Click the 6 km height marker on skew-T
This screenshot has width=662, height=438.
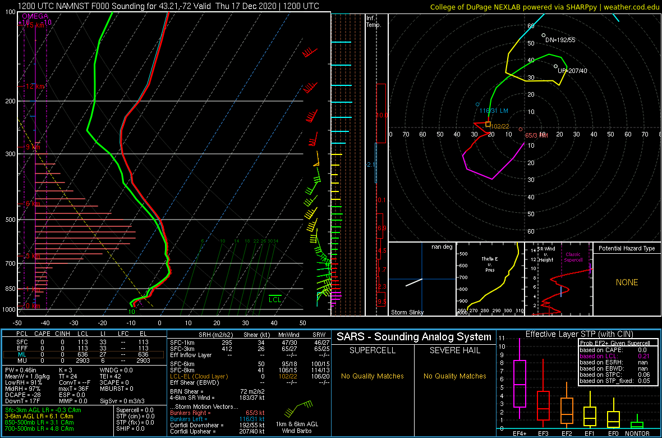tap(33, 203)
